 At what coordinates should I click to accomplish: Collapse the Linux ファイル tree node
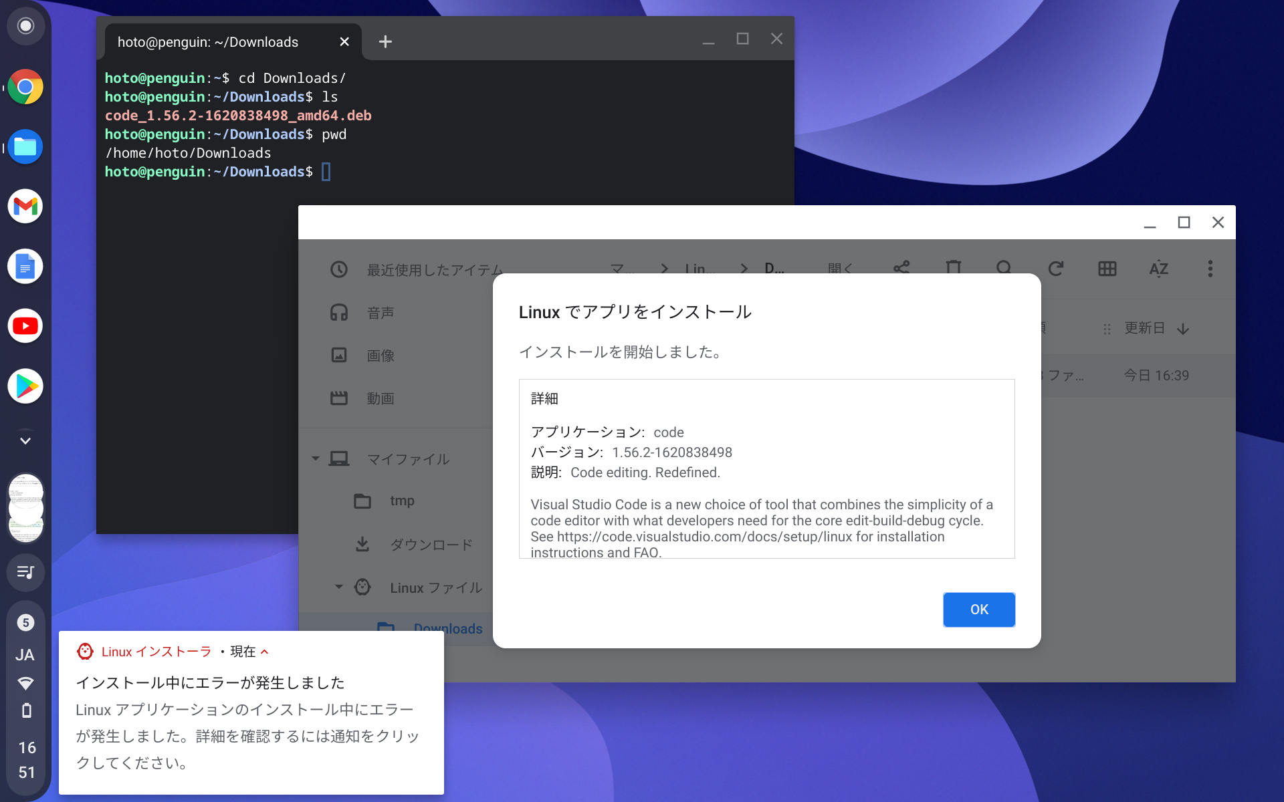[x=339, y=587]
